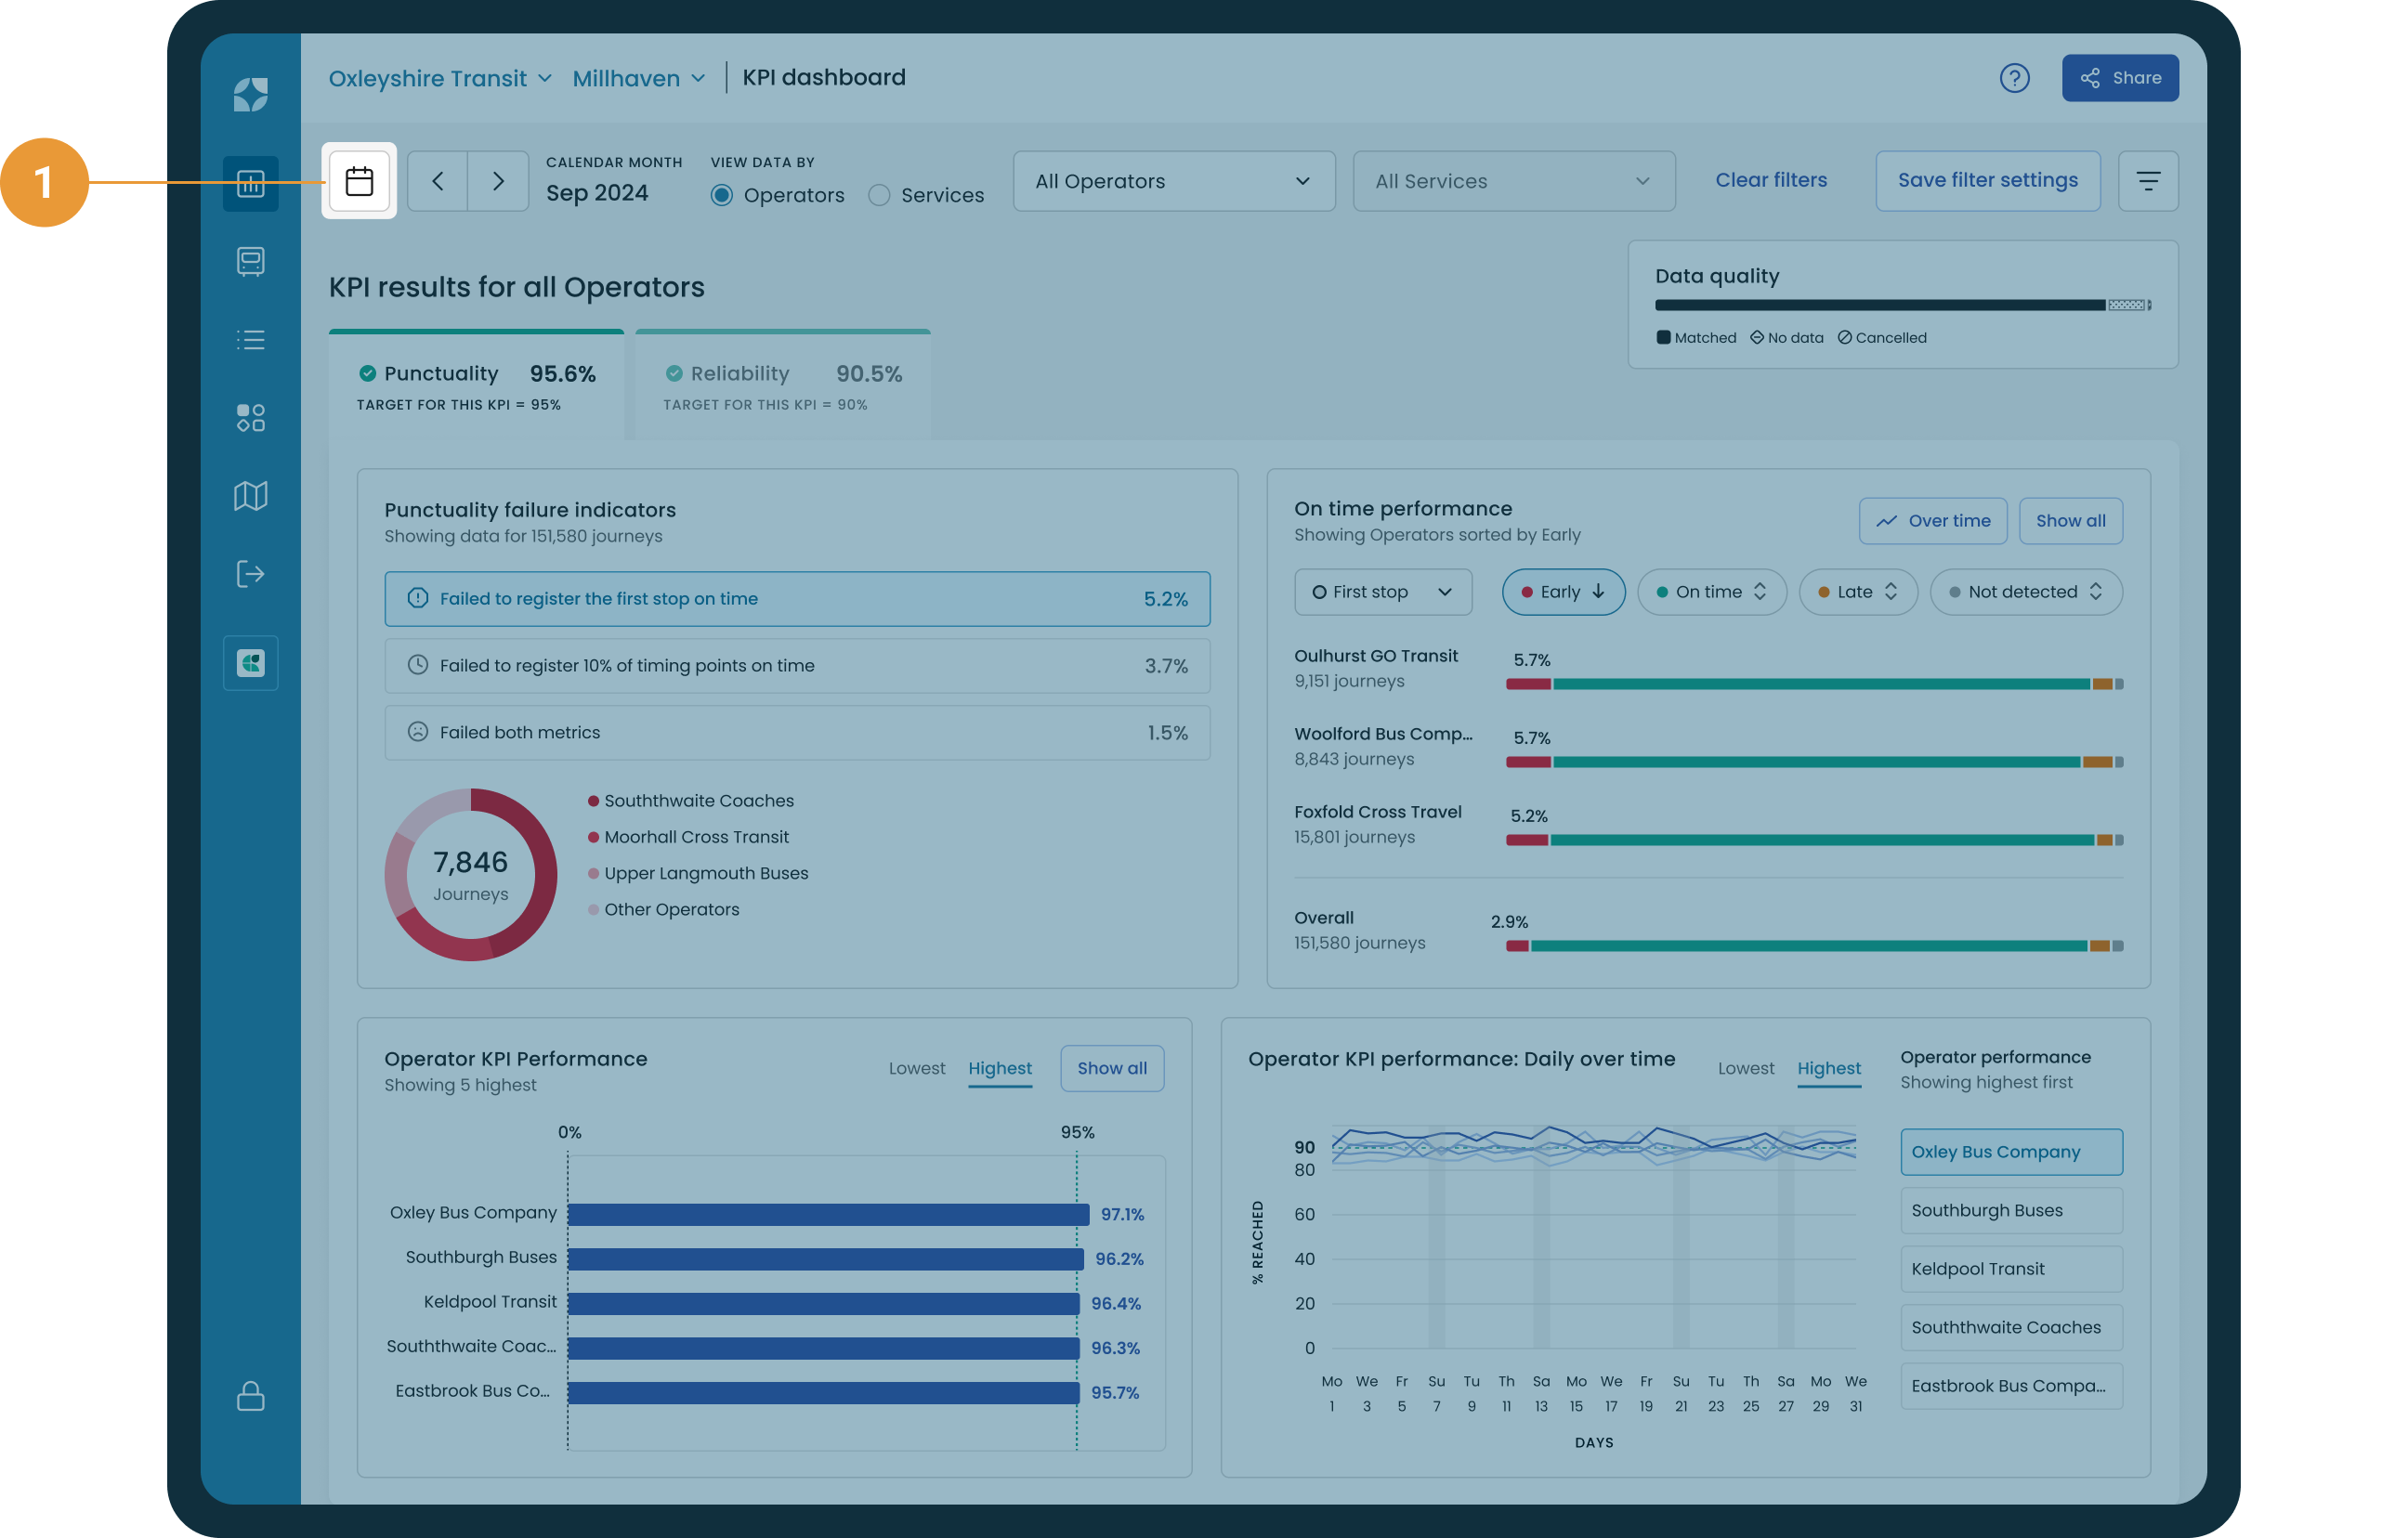Expand the All Operators dropdown
Screen dimensions: 2408x1538
[1173, 181]
